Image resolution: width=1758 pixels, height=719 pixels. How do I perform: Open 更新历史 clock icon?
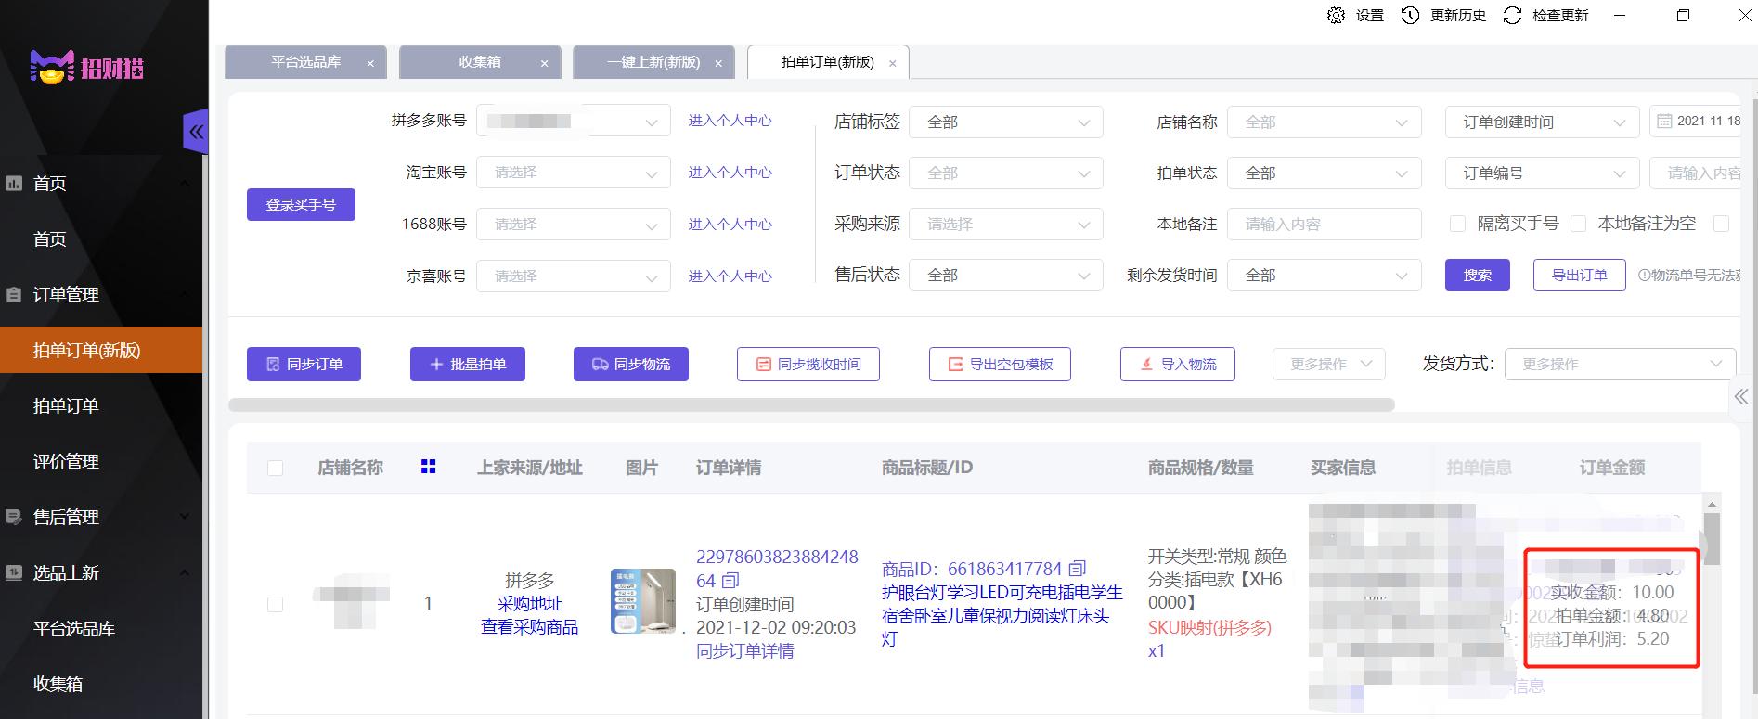[x=1410, y=15]
